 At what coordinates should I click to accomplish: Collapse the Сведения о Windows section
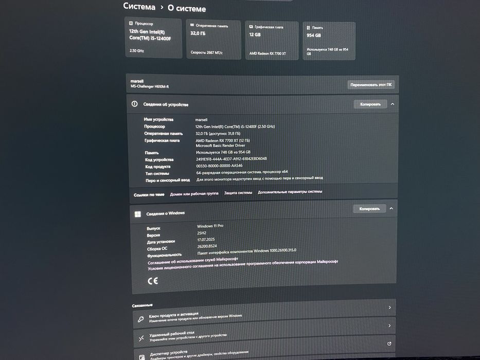point(391,208)
